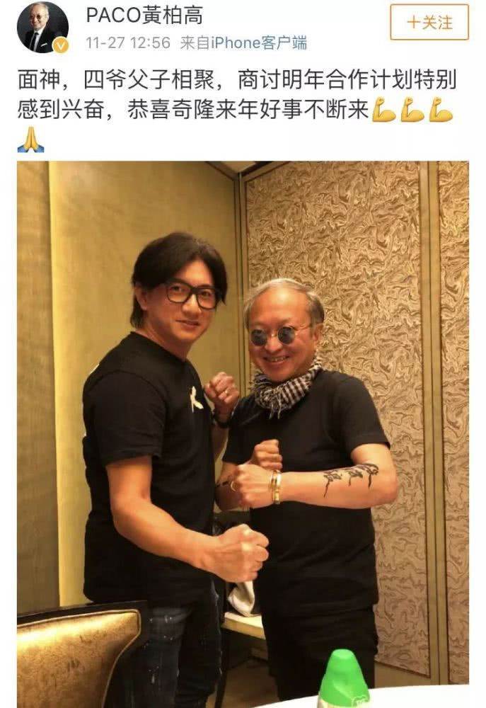Tap the orange verified V badge
Image resolution: width=486 pixels, height=708 pixels.
[61, 45]
